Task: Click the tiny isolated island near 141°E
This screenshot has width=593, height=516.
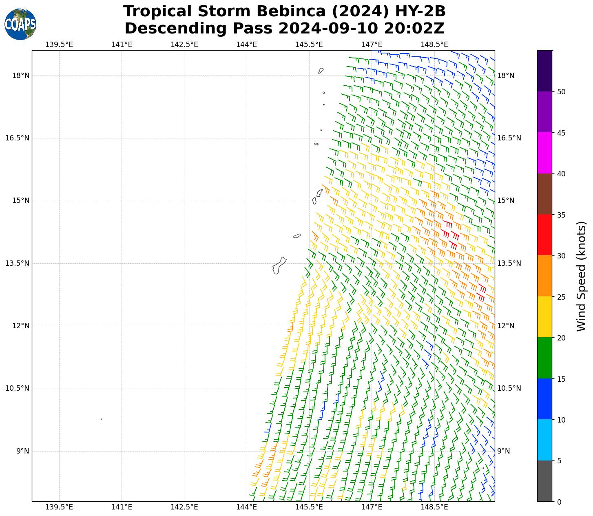Action: coord(102,419)
